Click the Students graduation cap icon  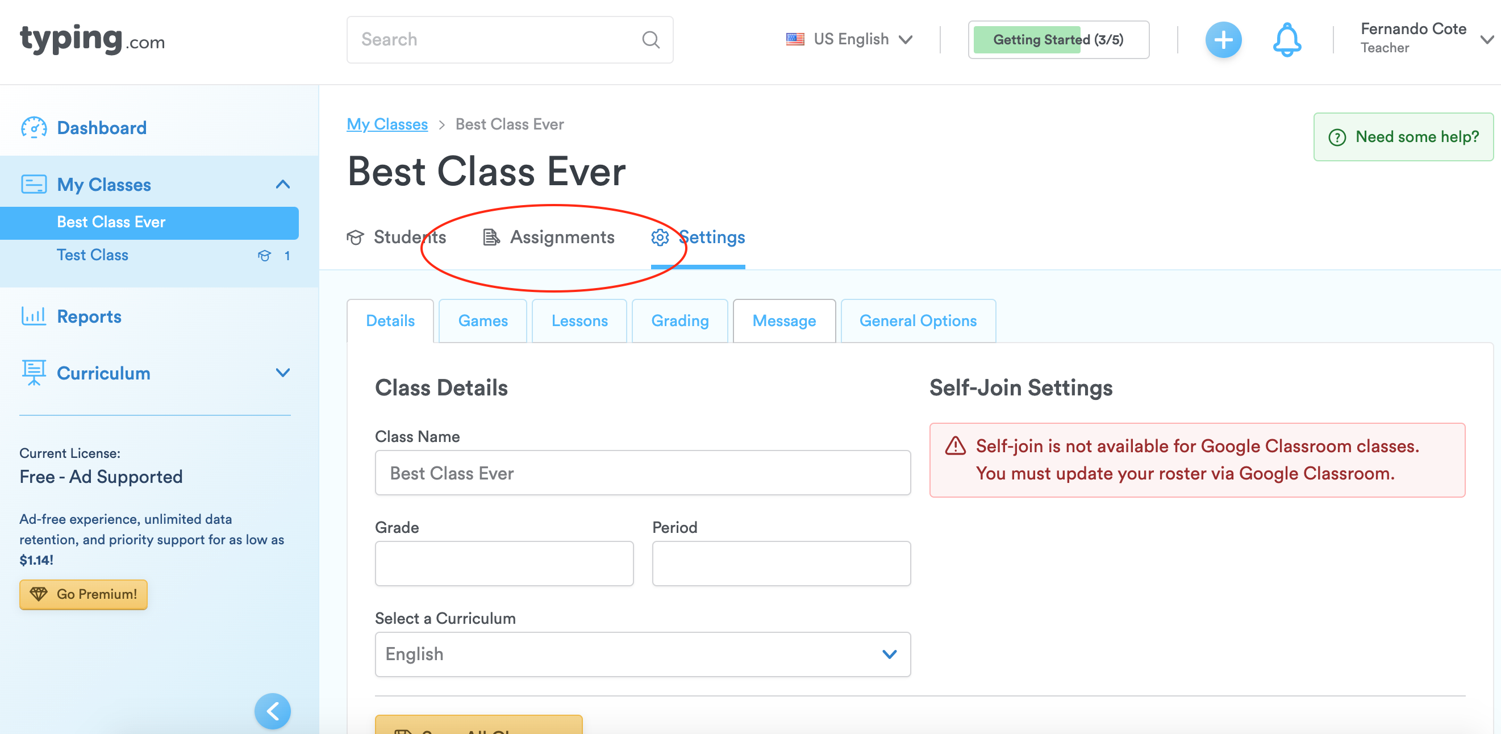click(x=356, y=237)
